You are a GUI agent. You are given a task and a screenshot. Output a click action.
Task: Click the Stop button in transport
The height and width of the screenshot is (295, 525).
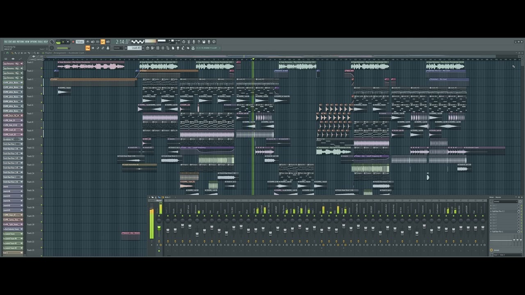(68, 42)
